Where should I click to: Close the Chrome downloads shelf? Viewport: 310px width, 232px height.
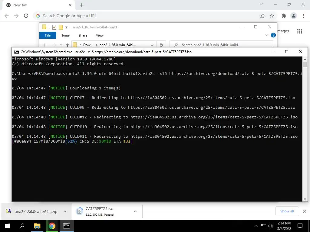(305, 211)
